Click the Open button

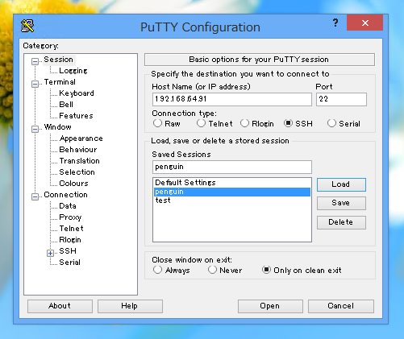click(270, 306)
